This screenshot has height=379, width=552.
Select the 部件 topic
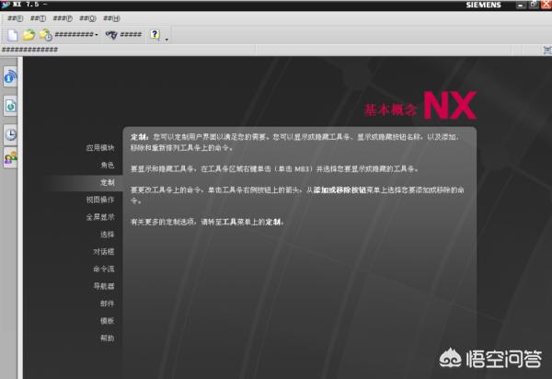coord(108,304)
